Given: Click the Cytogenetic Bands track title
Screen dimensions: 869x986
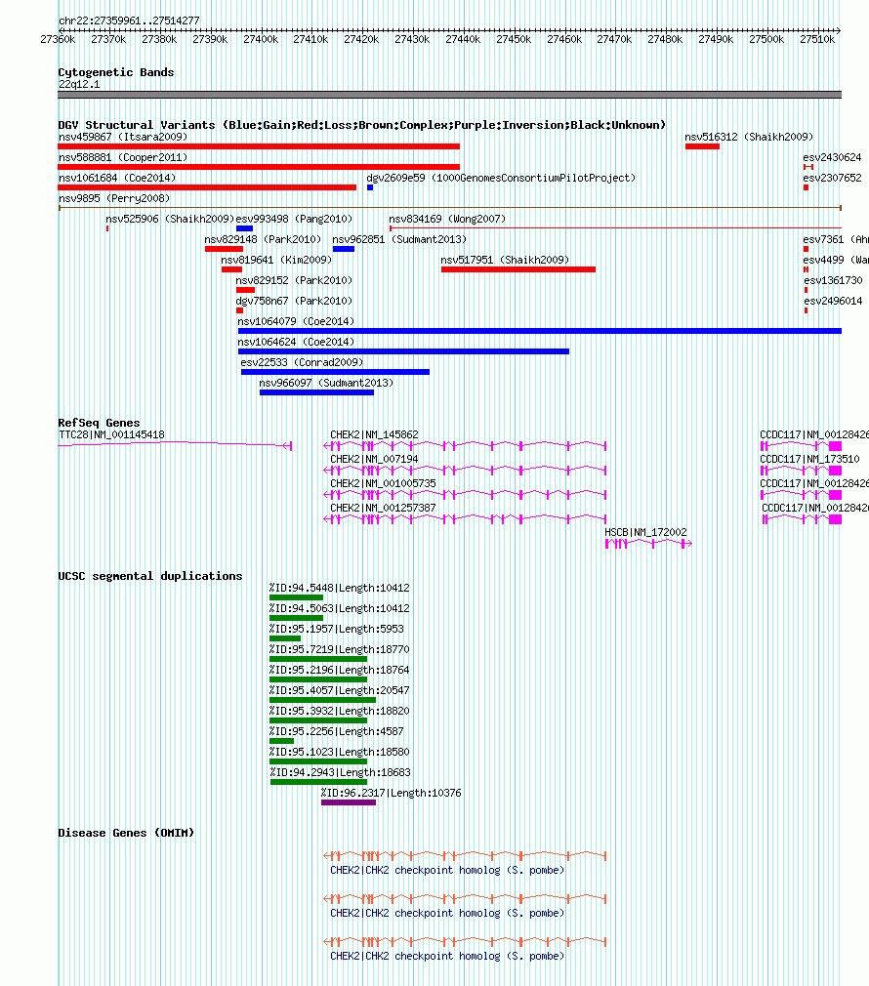Looking at the screenshot, I should (x=115, y=72).
